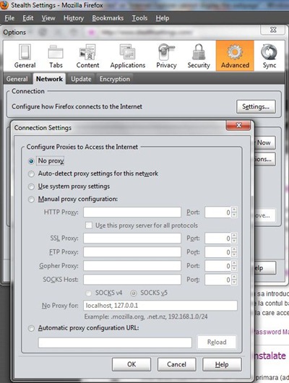Click the SOCKS Host Port number field

click(218, 280)
